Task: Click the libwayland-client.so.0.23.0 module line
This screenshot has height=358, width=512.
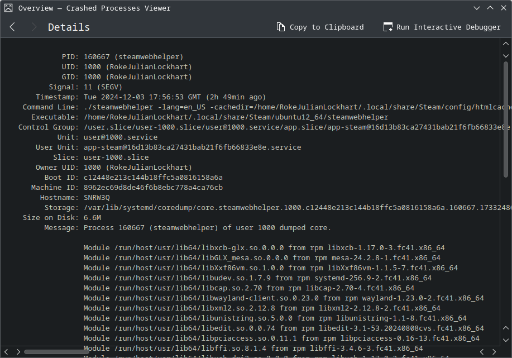Action: (x=284, y=298)
